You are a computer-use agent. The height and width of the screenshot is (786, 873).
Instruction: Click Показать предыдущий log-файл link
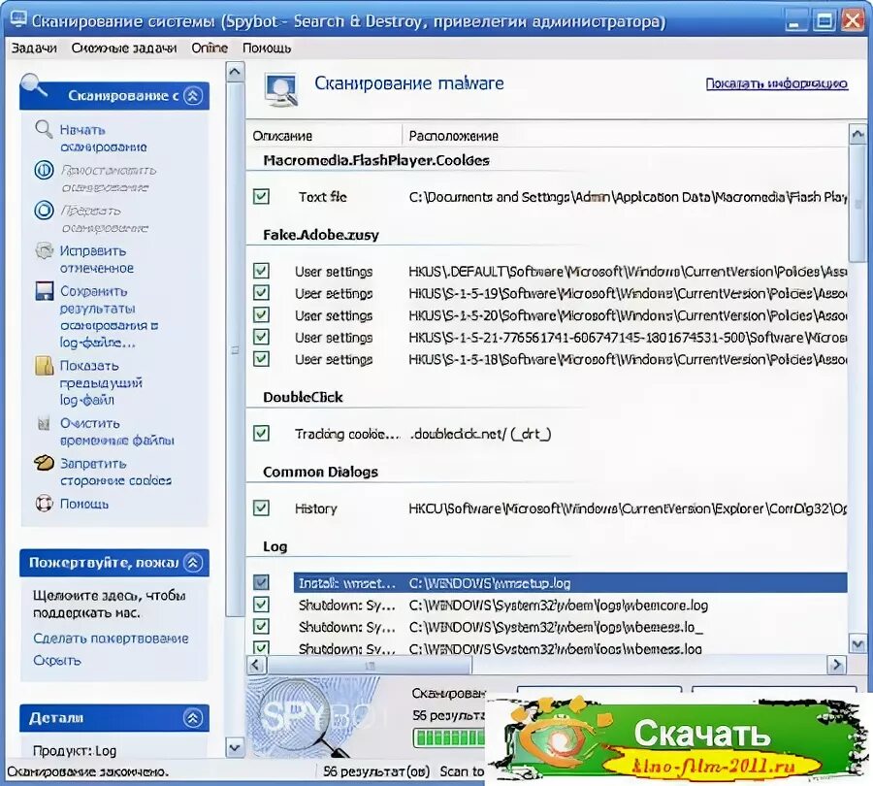(101, 382)
